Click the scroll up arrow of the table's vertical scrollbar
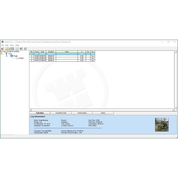Screen dimensions: 178x178 pos(175,52)
